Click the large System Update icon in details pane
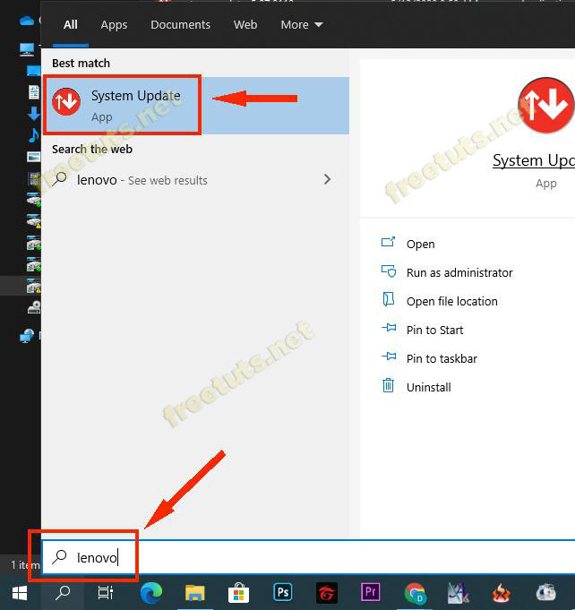 coord(545,106)
